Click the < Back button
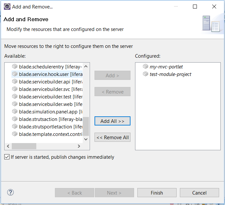Viewport: 225px width, 205px height. pos(75,193)
